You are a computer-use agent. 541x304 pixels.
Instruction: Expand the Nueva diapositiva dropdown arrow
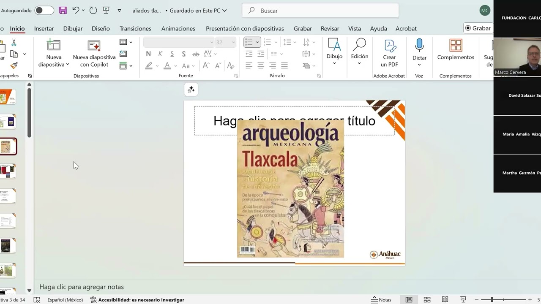(67, 65)
